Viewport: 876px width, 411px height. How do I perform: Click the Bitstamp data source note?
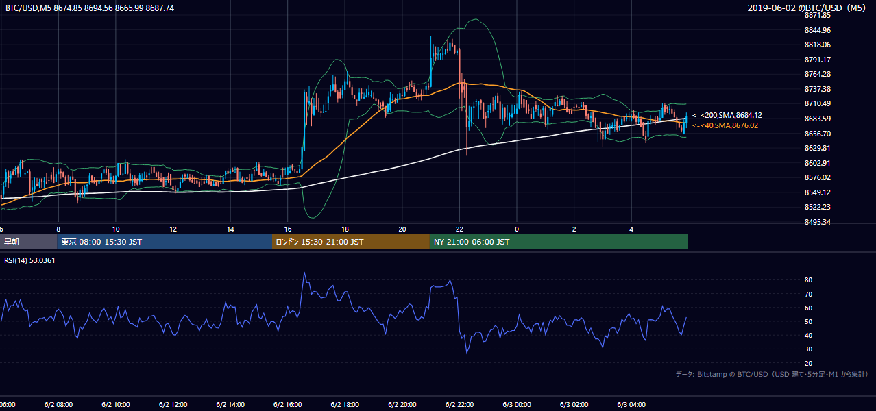click(772, 374)
